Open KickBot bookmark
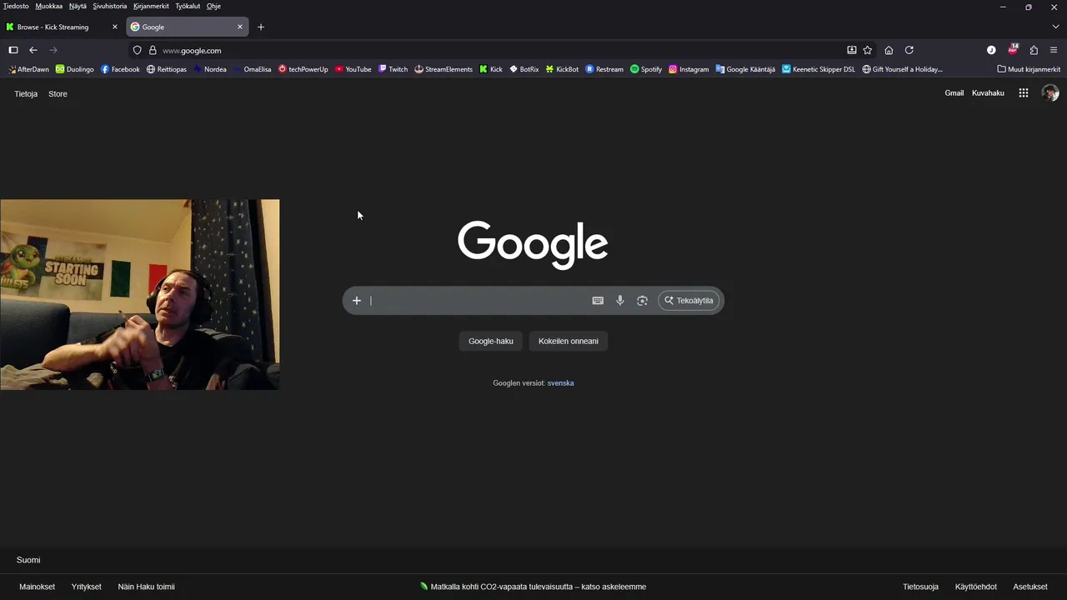The width and height of the screenshot is (1067, 600). [x=563, y=69]
